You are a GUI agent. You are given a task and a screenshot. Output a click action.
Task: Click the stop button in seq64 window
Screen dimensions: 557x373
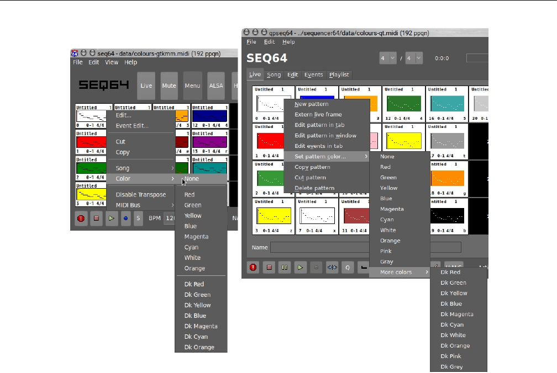click(x=96, y=219)
